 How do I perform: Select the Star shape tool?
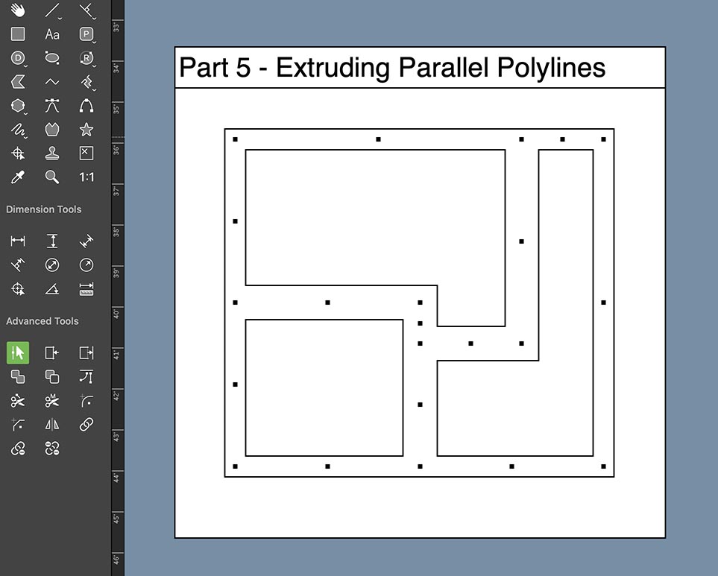[x=86, y=130]
